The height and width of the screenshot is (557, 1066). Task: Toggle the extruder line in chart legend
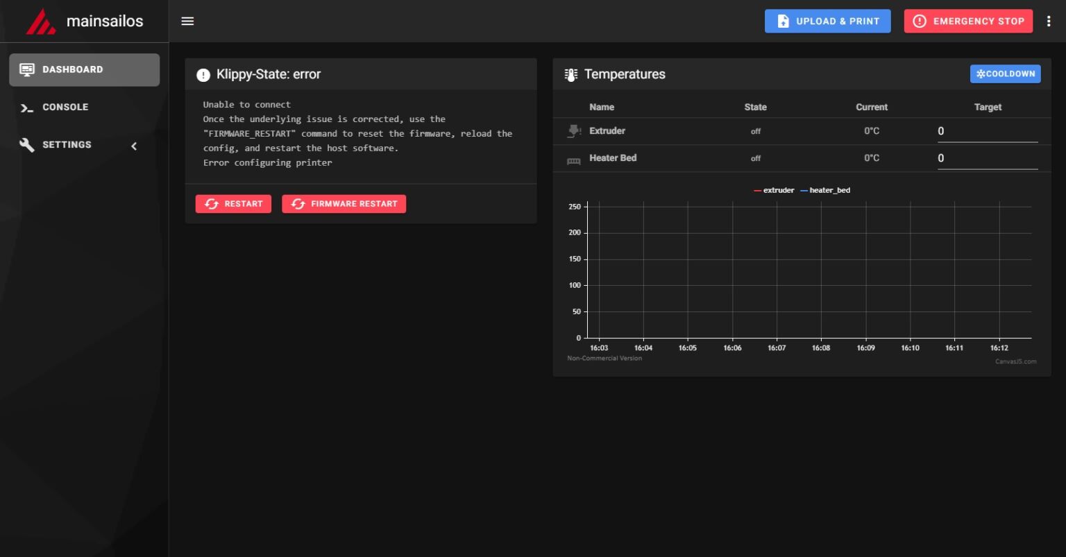click(773, 189)
